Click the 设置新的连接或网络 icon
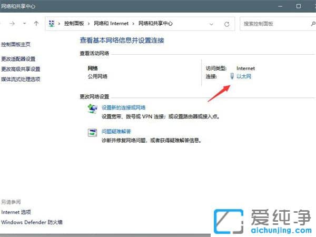The image size is (316, 237). [x=93, y=109]
